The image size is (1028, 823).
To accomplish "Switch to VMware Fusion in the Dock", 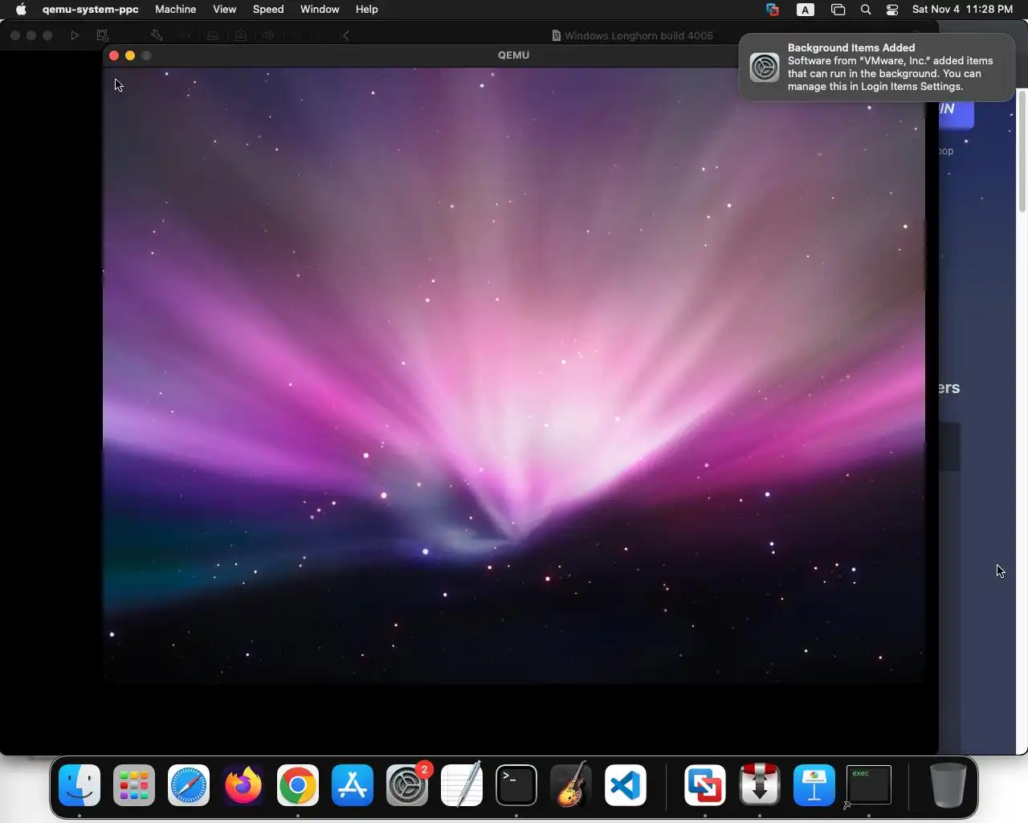I will (705, 785).
